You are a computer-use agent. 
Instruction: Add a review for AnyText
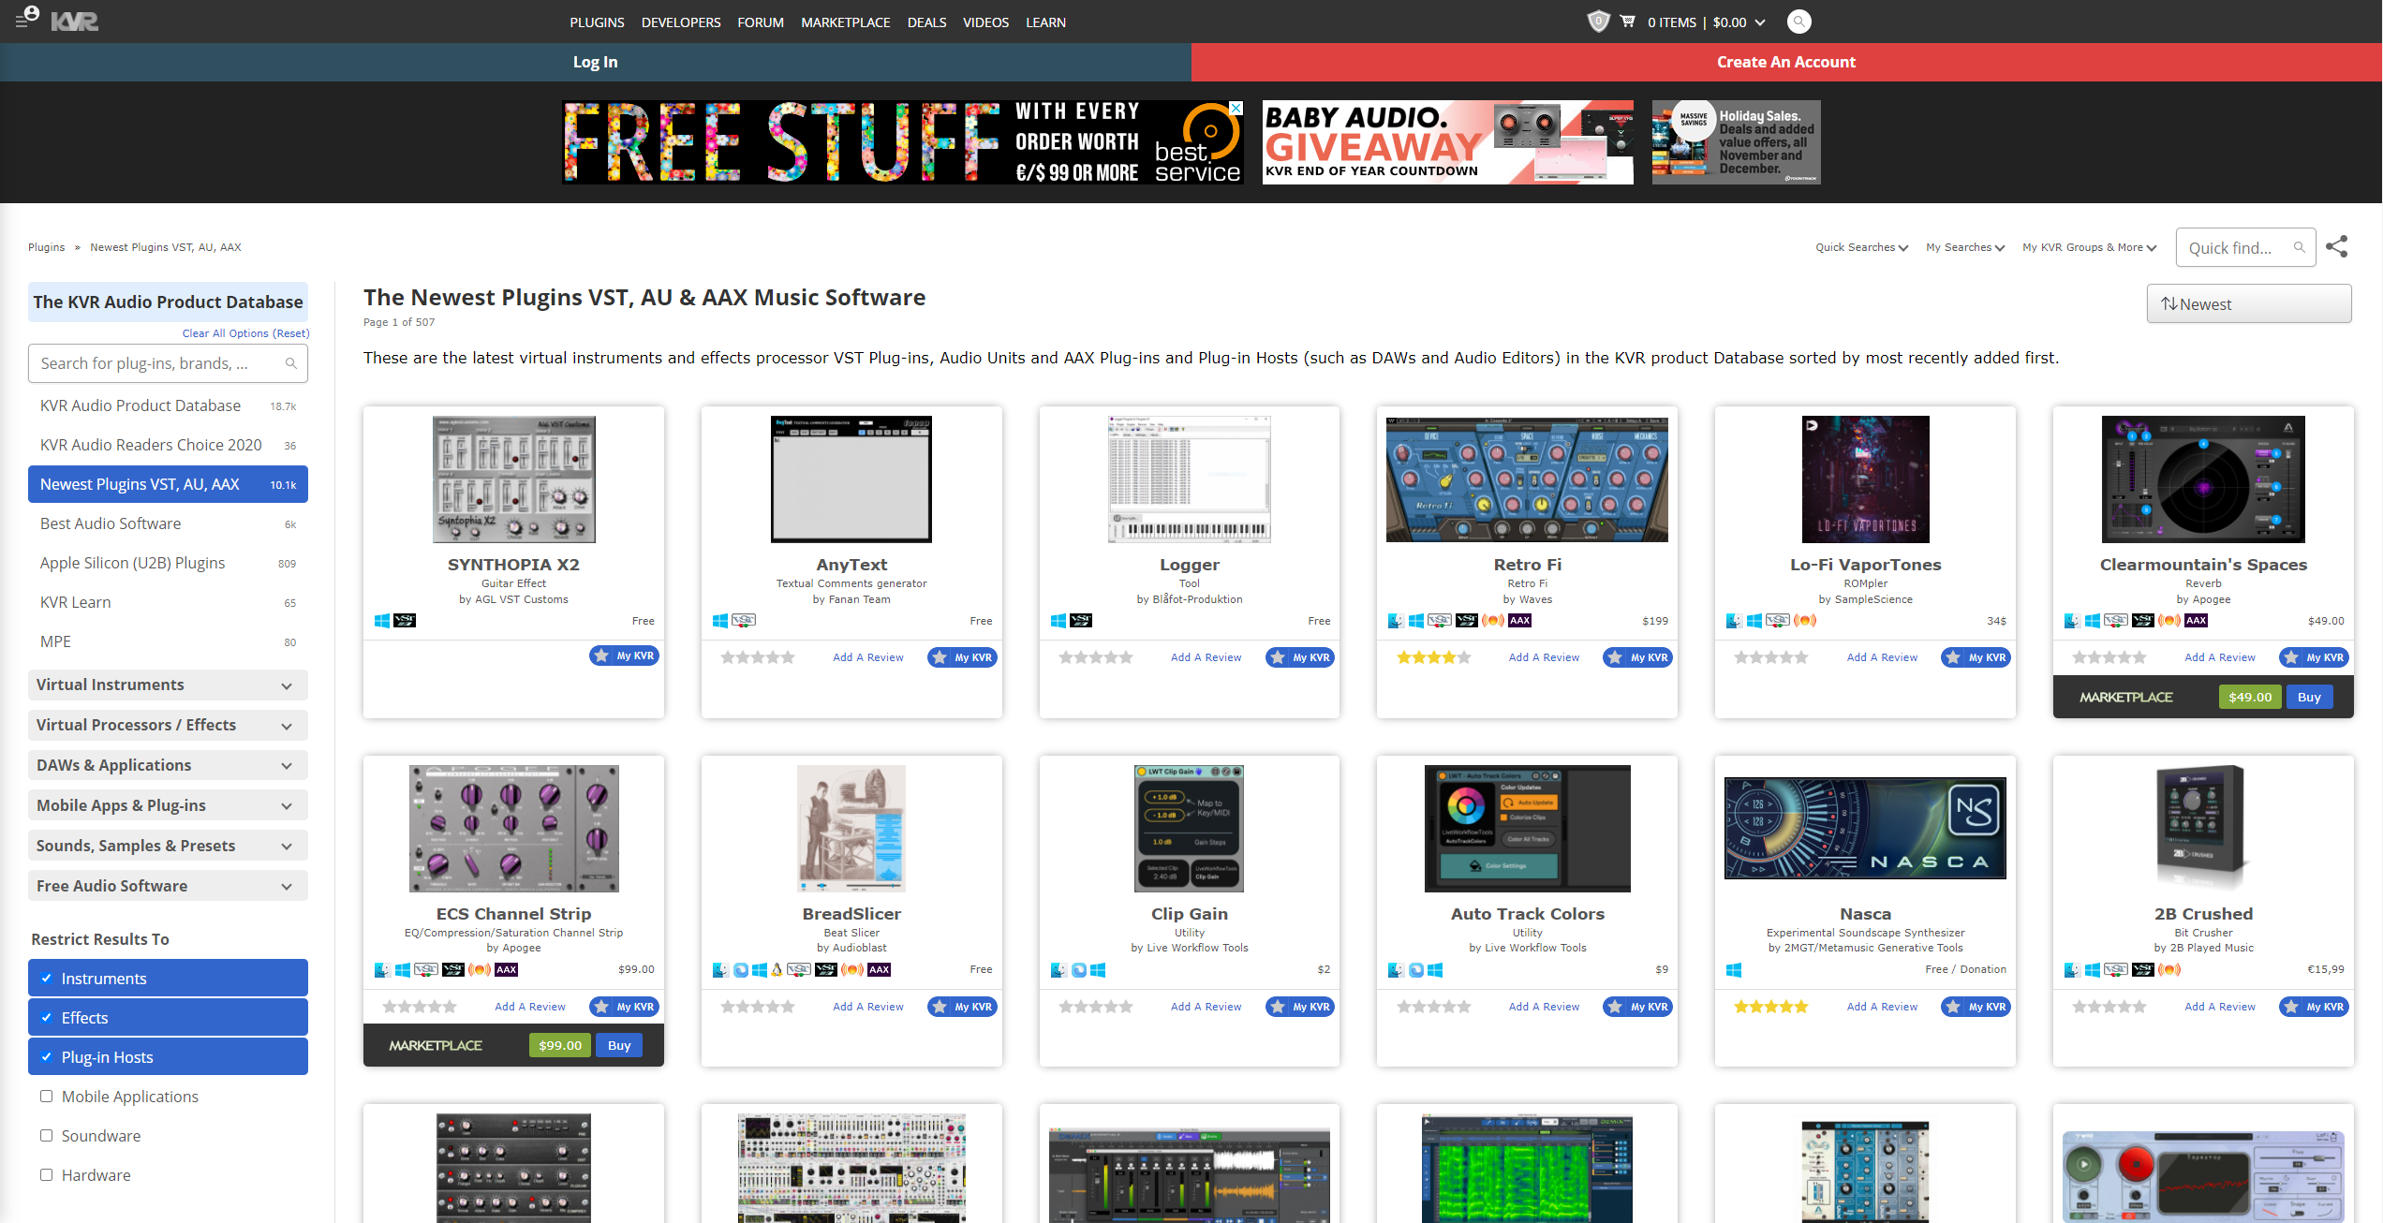tap(867, 657)
